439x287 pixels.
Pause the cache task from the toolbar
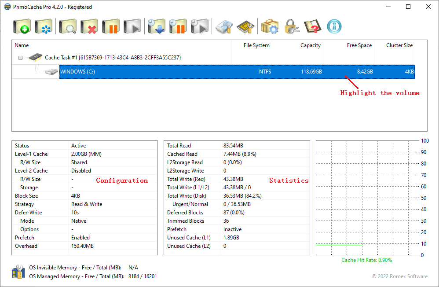pos(111,26)
